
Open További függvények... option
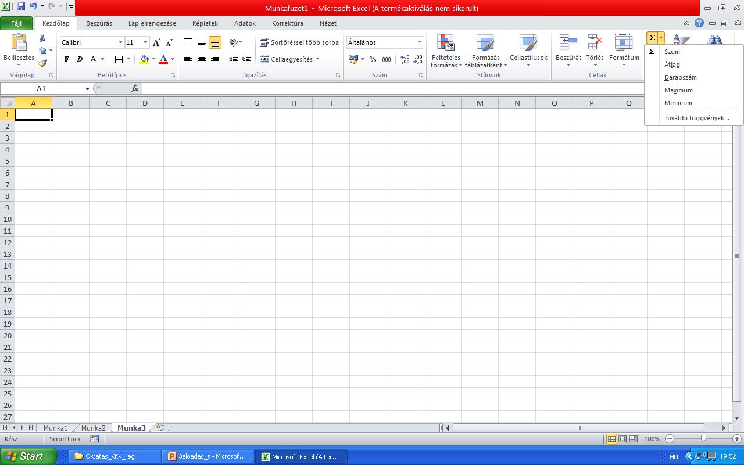point(694,118)
